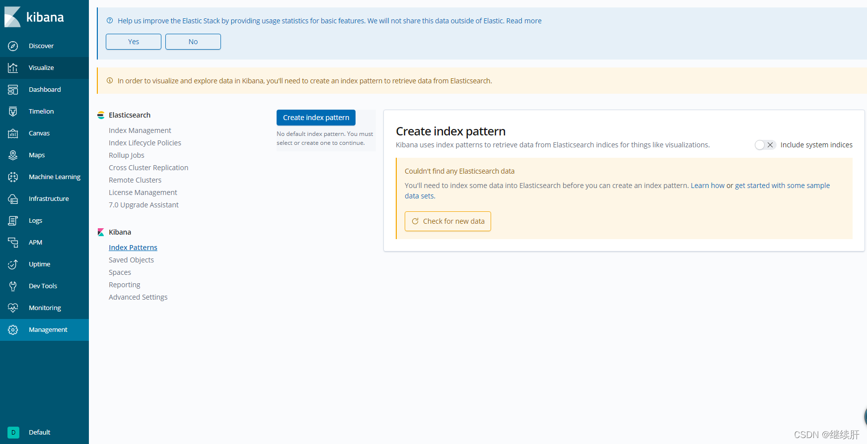
Task: Click Check for new data button
Action: pos(448,221)
